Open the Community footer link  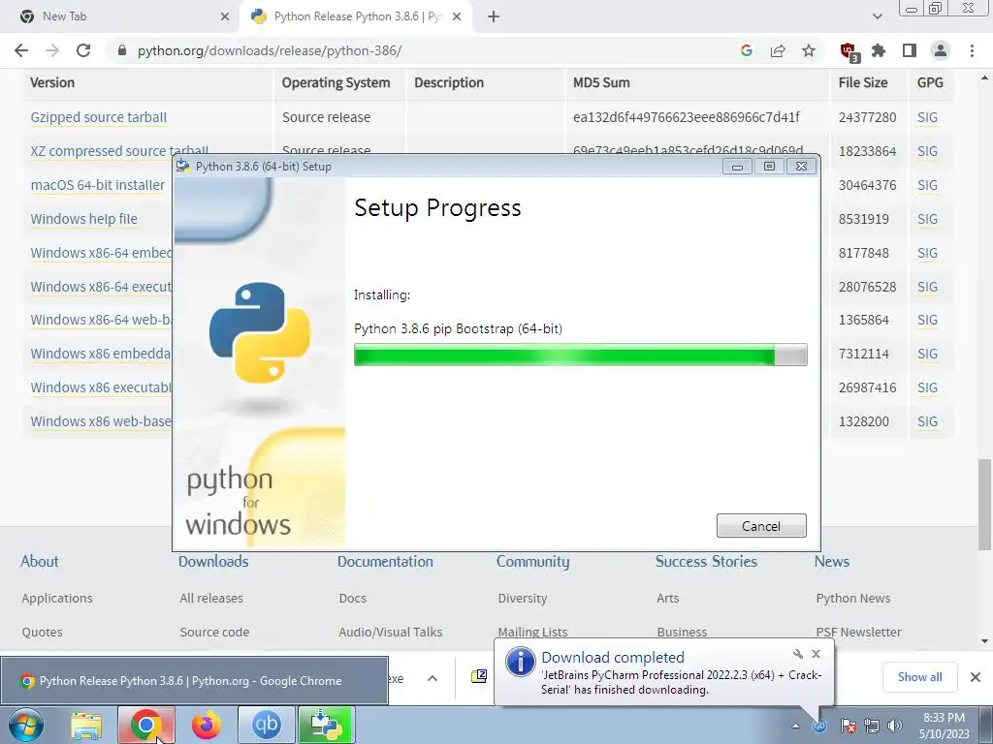click(x=532, y=561)
